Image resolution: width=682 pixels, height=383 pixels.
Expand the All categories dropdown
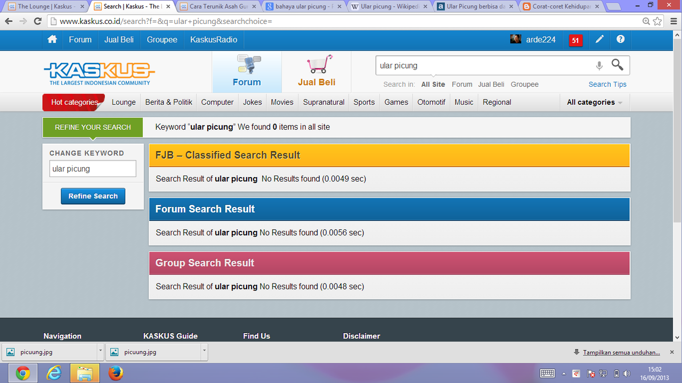click(x=595, y=102)
